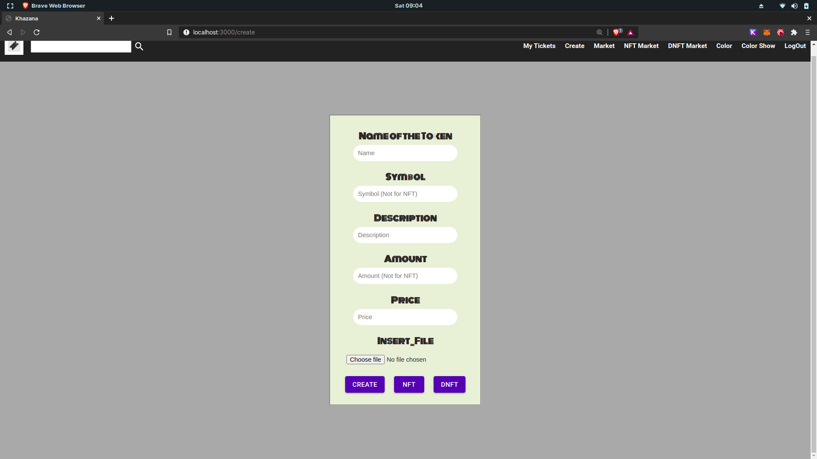
Task: Click the zoom magnifier in address bar
Action: (600, 32)
